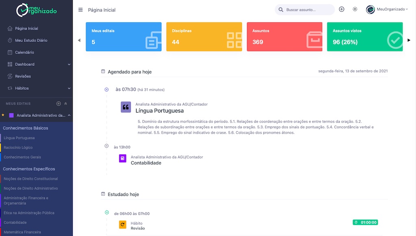Click the home icon beside Página Inicial
Viewport: 416px width, 236px height.
10,28
